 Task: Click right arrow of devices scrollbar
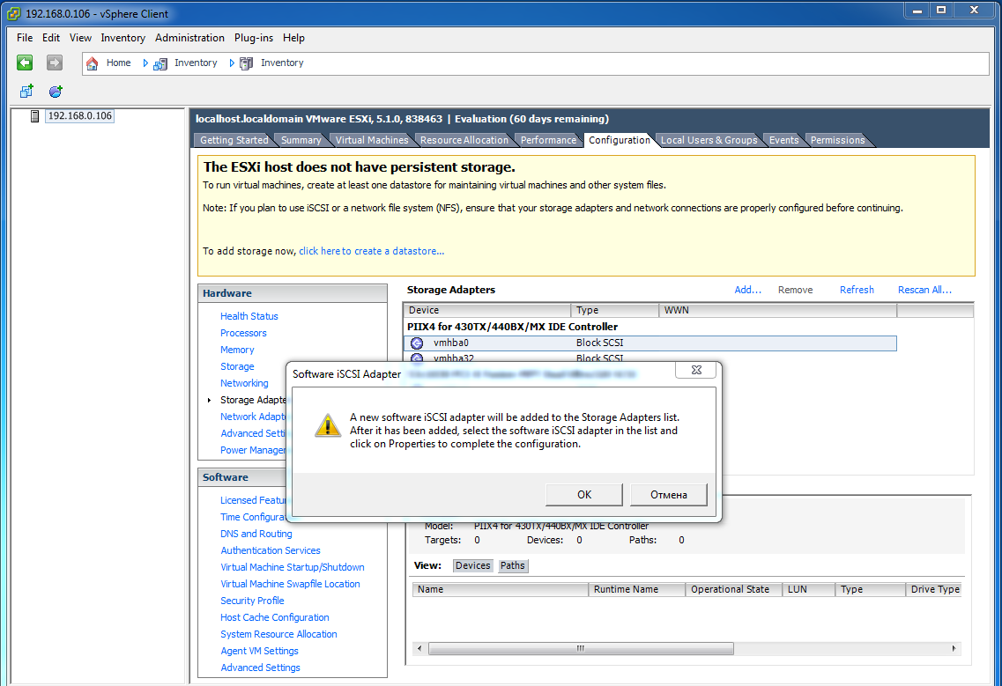pos(954,649)
